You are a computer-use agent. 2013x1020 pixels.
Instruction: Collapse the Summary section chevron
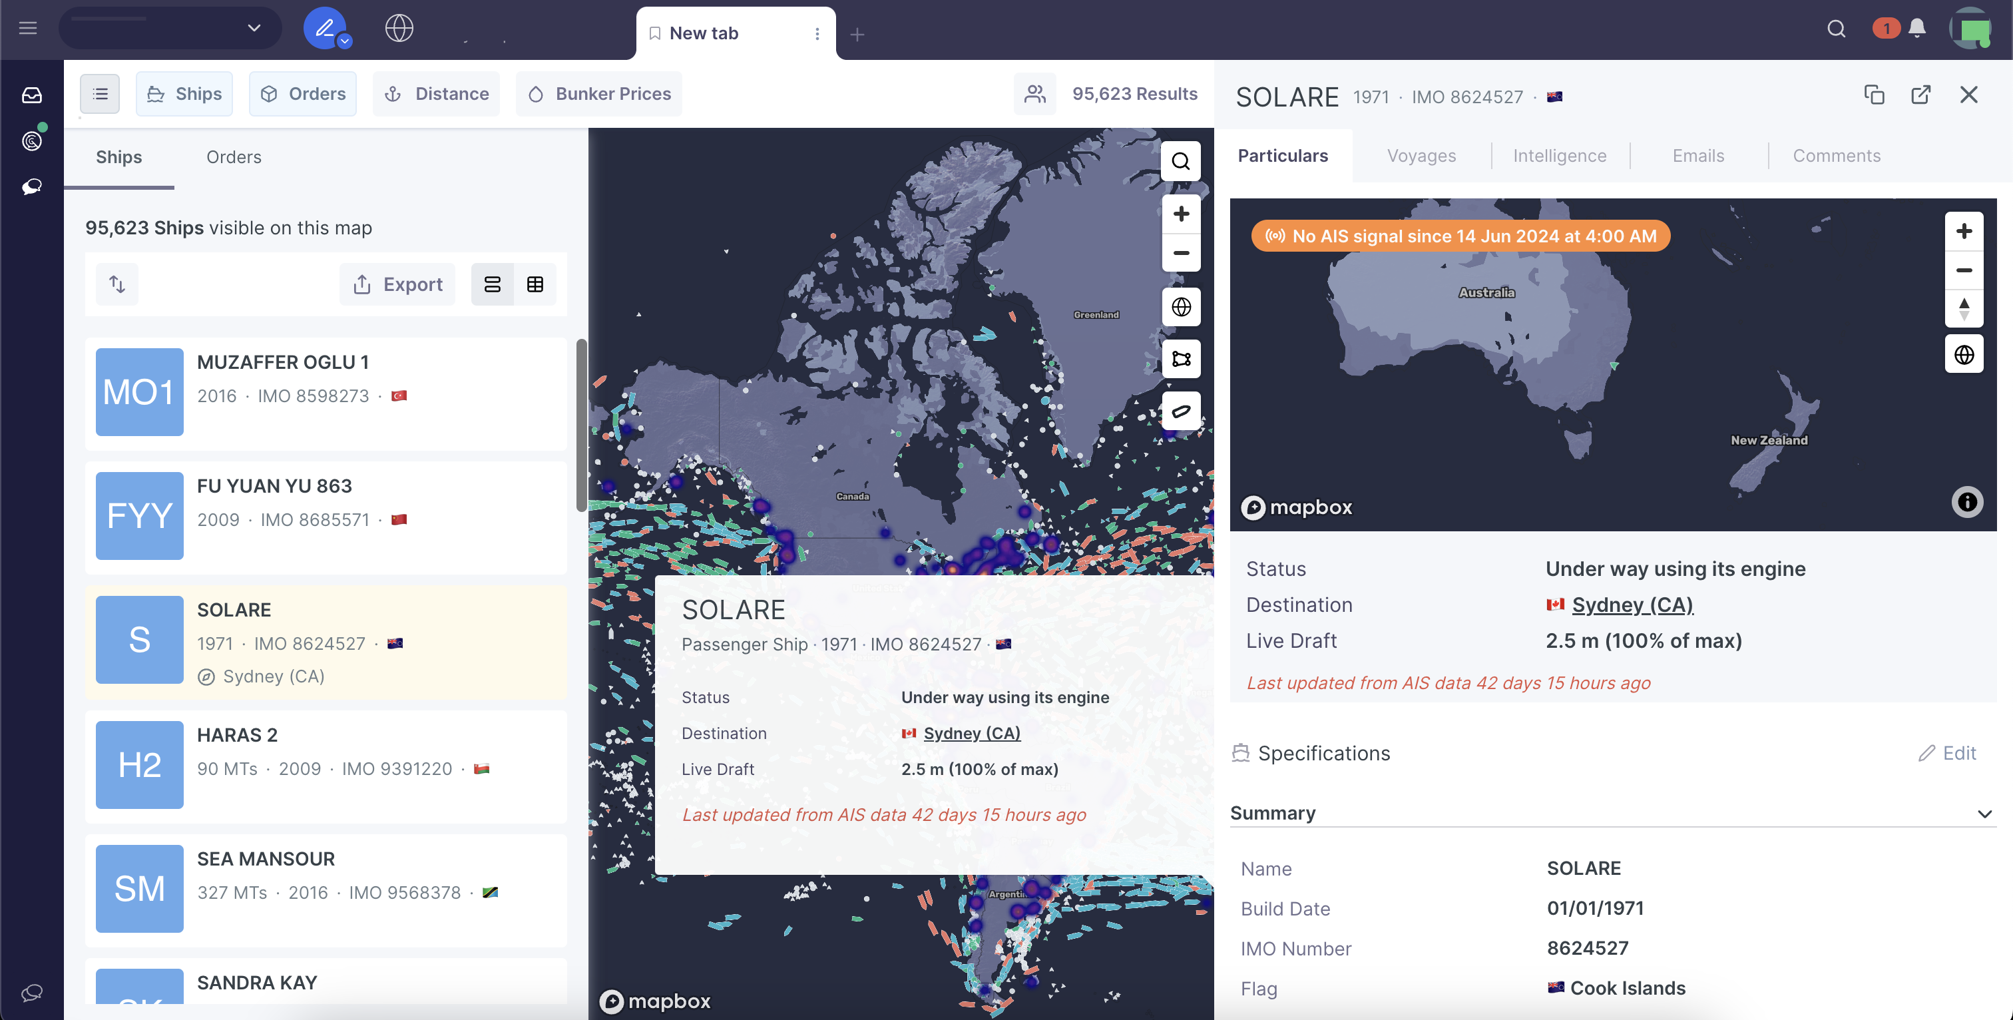[1984, 814]
